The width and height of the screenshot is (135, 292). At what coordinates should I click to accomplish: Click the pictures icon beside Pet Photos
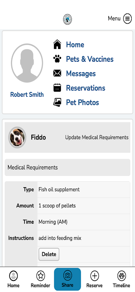[57, 102]
